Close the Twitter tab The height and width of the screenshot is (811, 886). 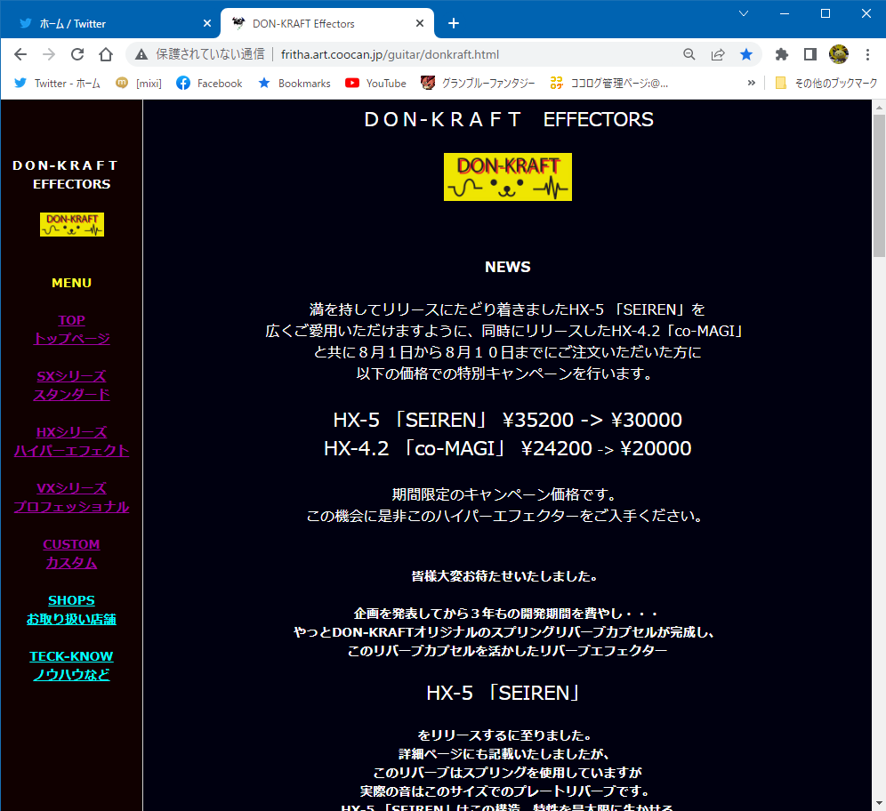(206, 23)
